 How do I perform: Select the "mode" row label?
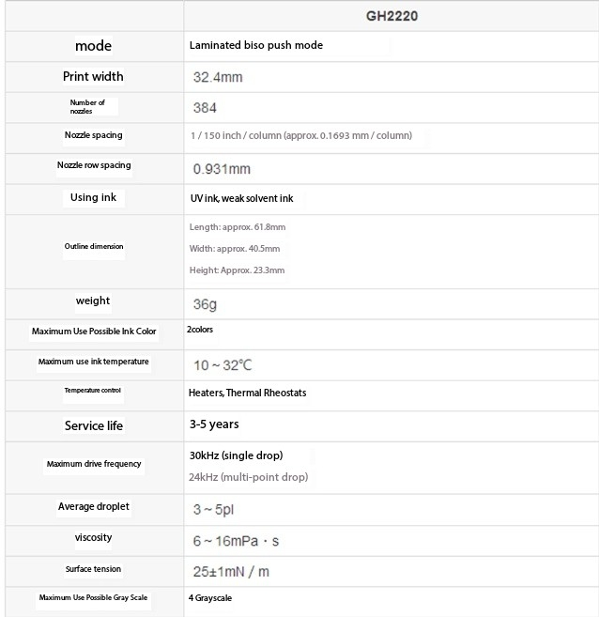tap(93, 46)
